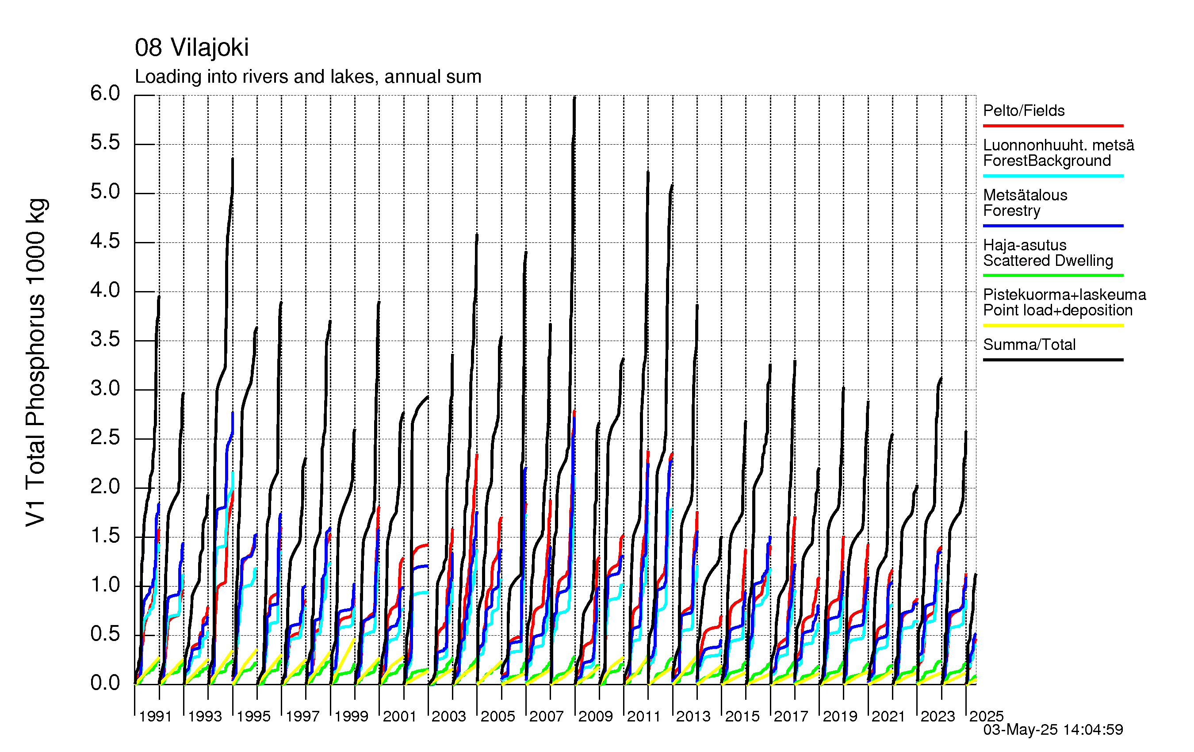Viewport: 1194px width, 752px height.
Task: Select the 'Haja-asutus' legend label
Action: 1025,245
